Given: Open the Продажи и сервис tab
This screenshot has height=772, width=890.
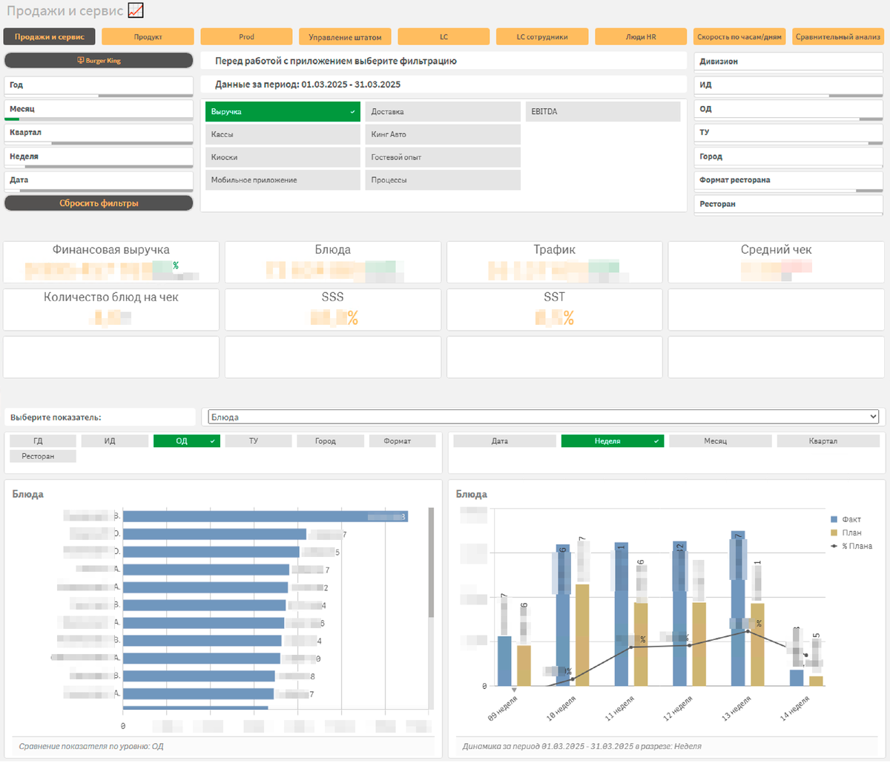Looking at the screenshot, I should [x=49, y=36].
